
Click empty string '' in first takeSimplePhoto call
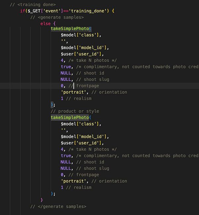63,41
